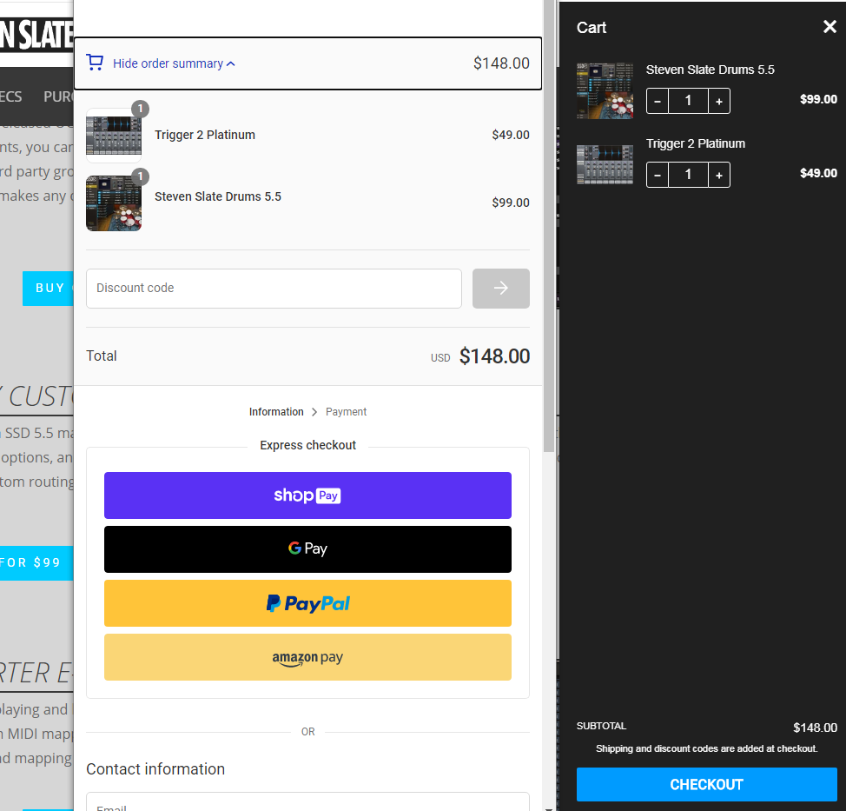This screenshot has height=811, width=846.
Task: Pay with PayPal
Action: [x=307, y=603]
